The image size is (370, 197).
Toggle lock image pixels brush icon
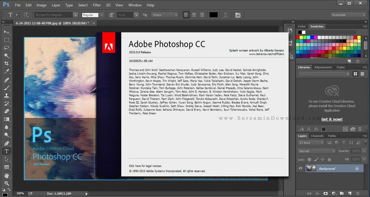click(316, 160)
